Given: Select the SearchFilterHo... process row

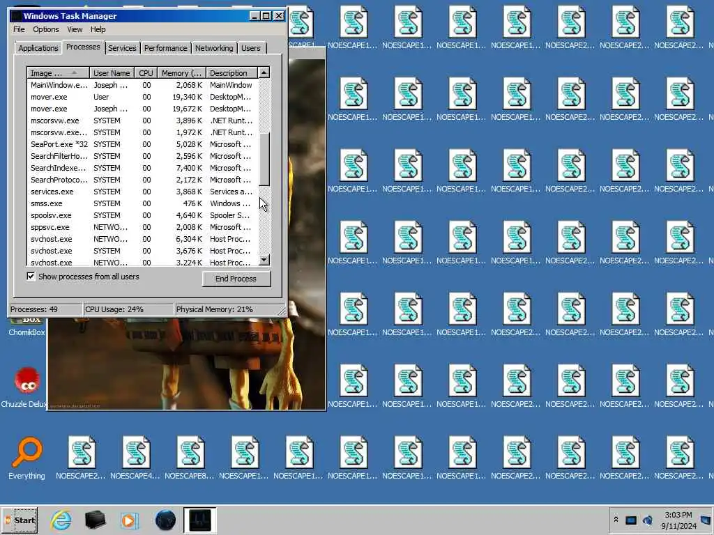Looking at the screenshot, I should (x=142, y=156).
